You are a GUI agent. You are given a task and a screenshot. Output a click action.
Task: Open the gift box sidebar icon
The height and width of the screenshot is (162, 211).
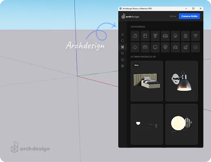[x=122, y=66]
